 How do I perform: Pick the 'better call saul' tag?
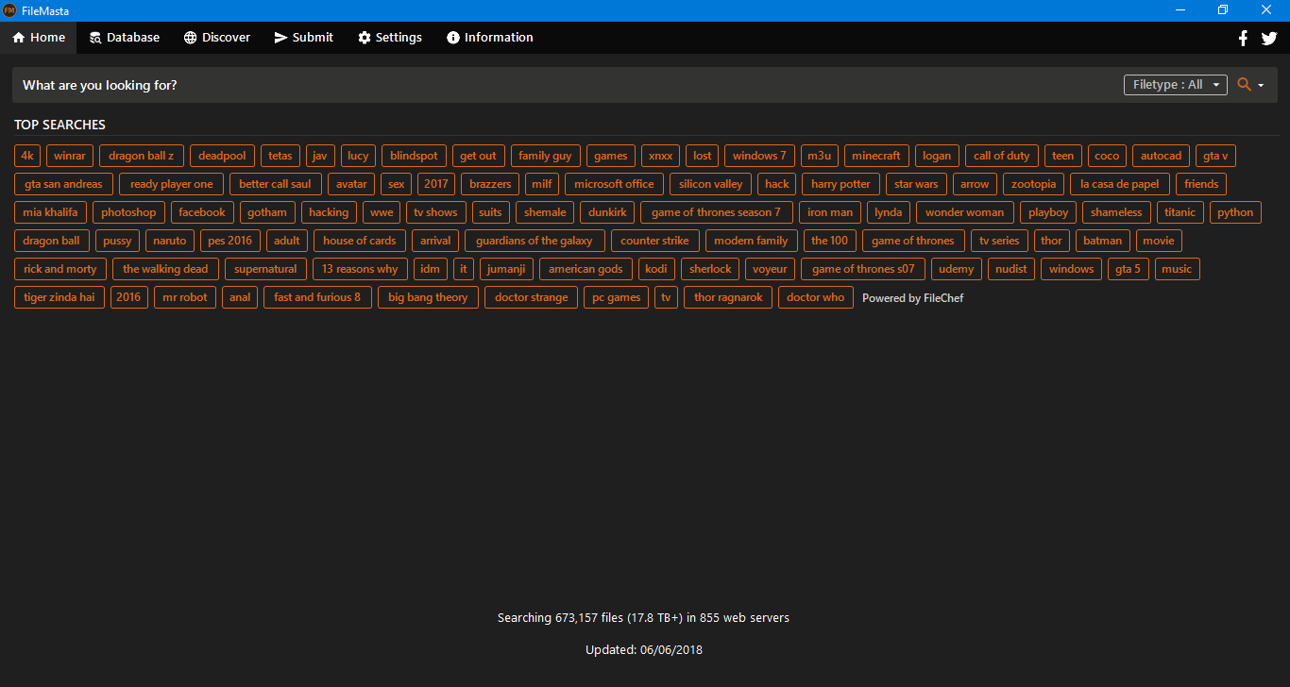[x=276, y=184]
